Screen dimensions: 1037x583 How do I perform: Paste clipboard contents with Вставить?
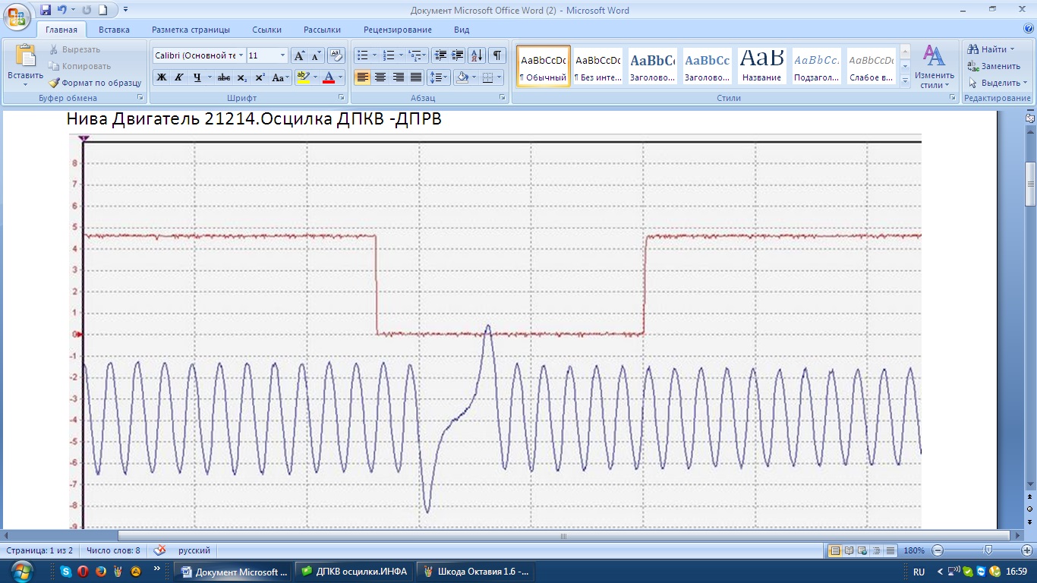pyautogui.click(x=26, y=64)
